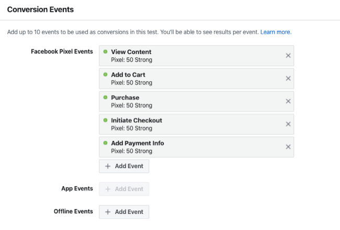Select the Initiate Checkout event name
This screenshot has width=340, height=230.
click(137, 120)
